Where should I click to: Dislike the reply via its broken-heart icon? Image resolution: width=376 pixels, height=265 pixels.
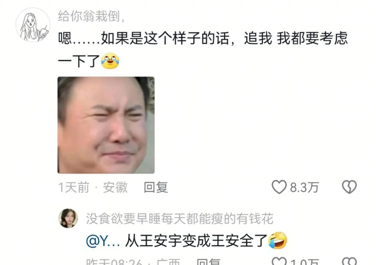click(349, 261)
